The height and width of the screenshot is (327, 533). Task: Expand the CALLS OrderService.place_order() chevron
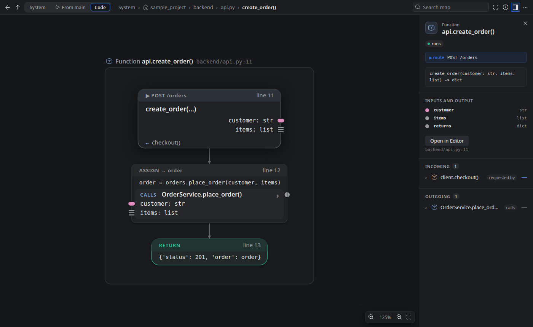coord(278,196)
